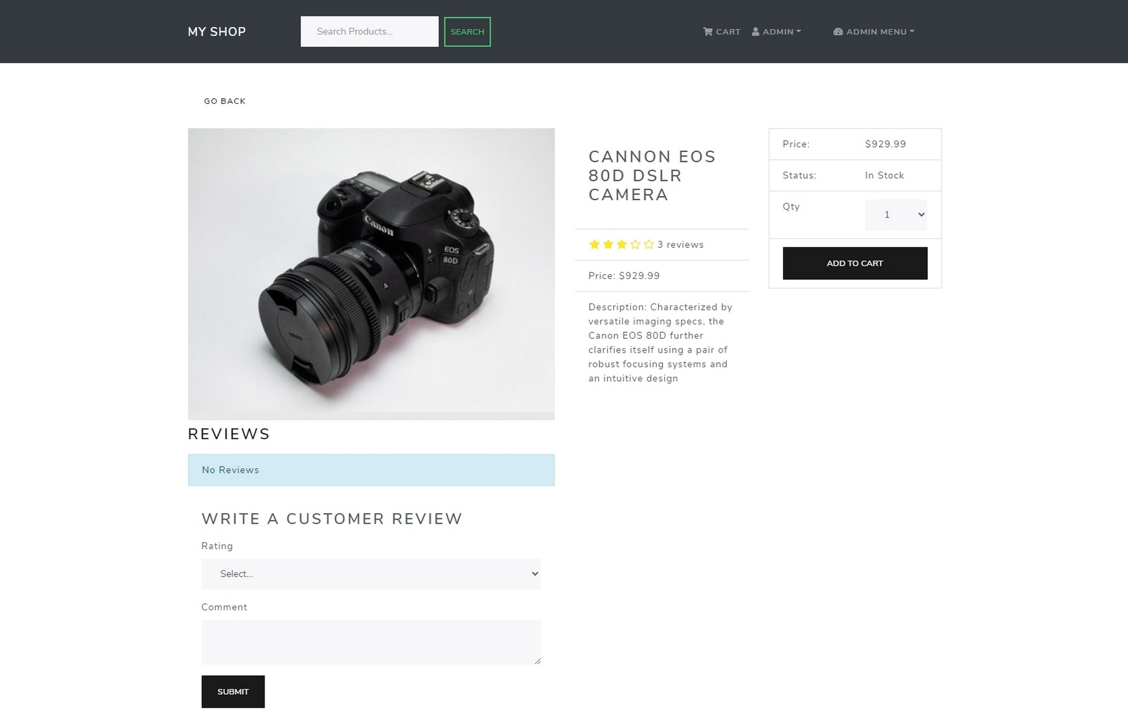Screen dimensions: 1128x710
Task: Click the first filled rating star
Action: tap(594, 245)
